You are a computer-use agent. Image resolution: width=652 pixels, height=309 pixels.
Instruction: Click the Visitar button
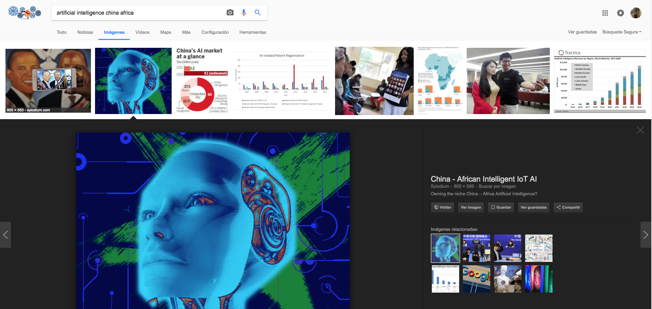pyautogui.click(x=442, y=207)
